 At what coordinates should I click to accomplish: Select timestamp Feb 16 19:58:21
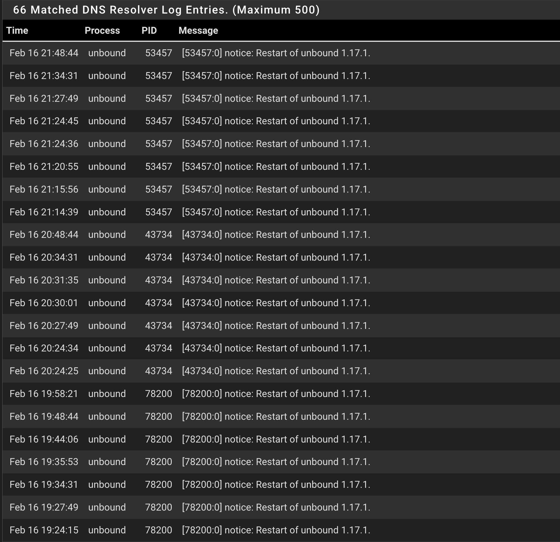point(44,394)
